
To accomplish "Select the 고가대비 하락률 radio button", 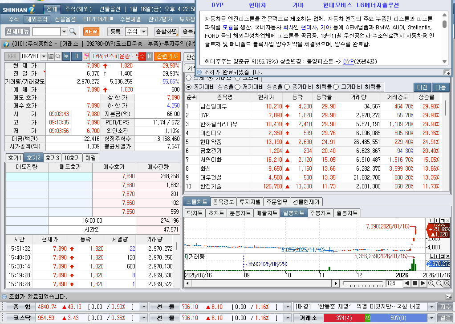I will 336,87.
